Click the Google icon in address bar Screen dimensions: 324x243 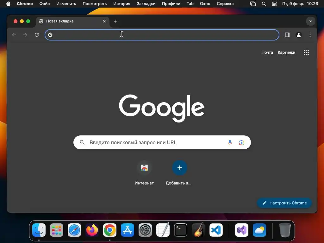click(x=50, y=35)
